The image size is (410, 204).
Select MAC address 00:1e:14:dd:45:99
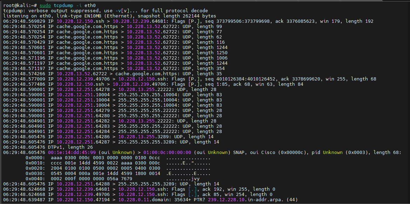coord(72,152)
